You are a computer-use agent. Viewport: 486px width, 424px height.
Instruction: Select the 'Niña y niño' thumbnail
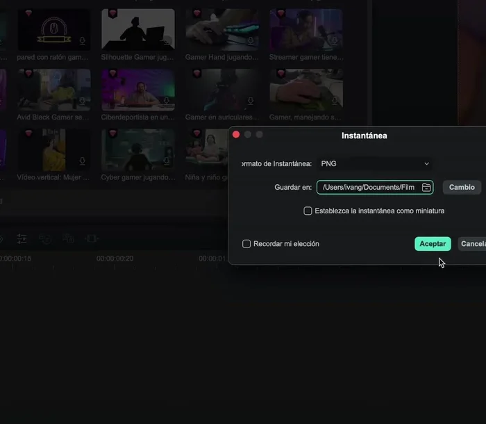(x=207, y=149)
